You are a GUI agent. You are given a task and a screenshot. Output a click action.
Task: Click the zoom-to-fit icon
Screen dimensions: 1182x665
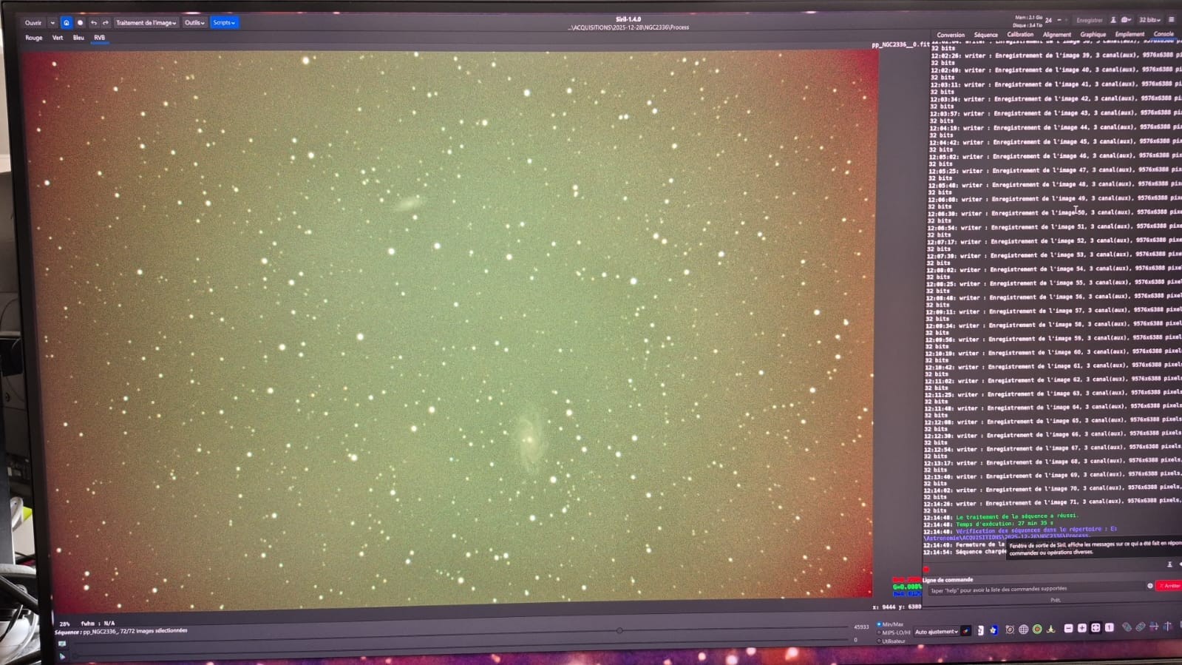(x=1096, y=628)
